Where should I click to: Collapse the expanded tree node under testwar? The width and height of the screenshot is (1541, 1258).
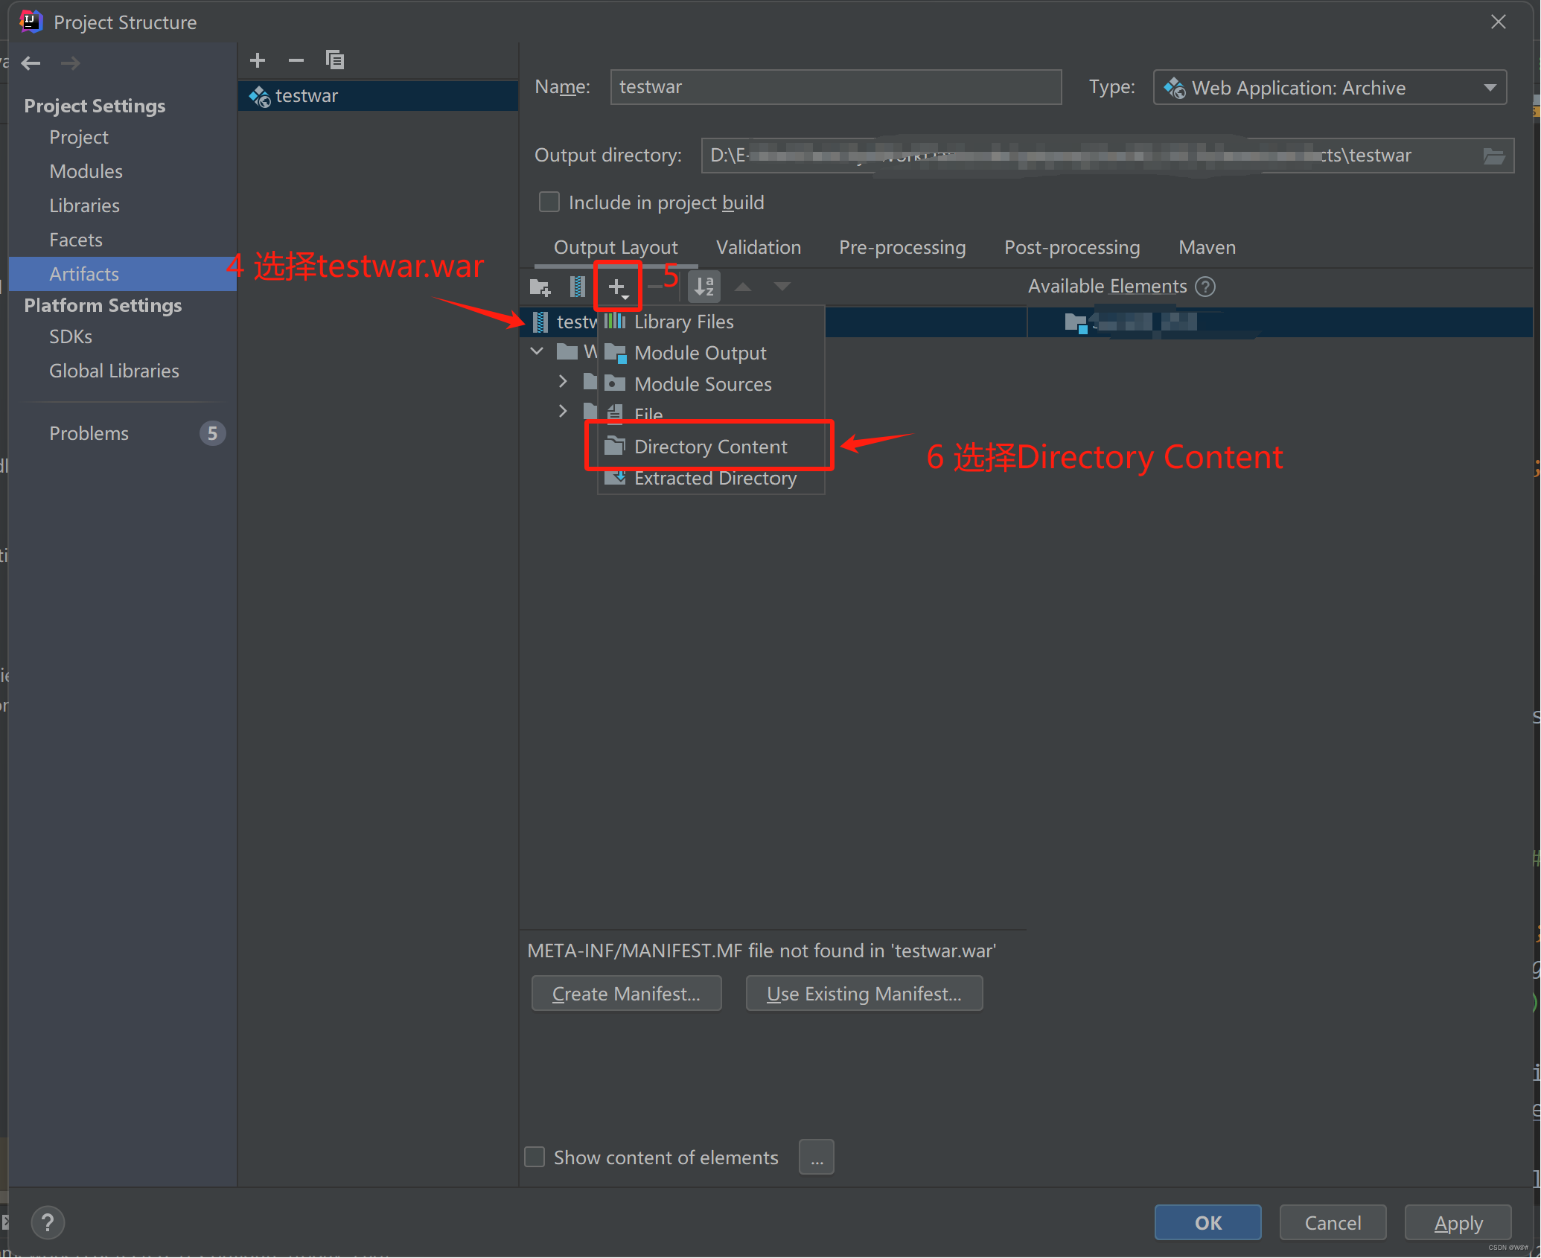coord(537,351)
